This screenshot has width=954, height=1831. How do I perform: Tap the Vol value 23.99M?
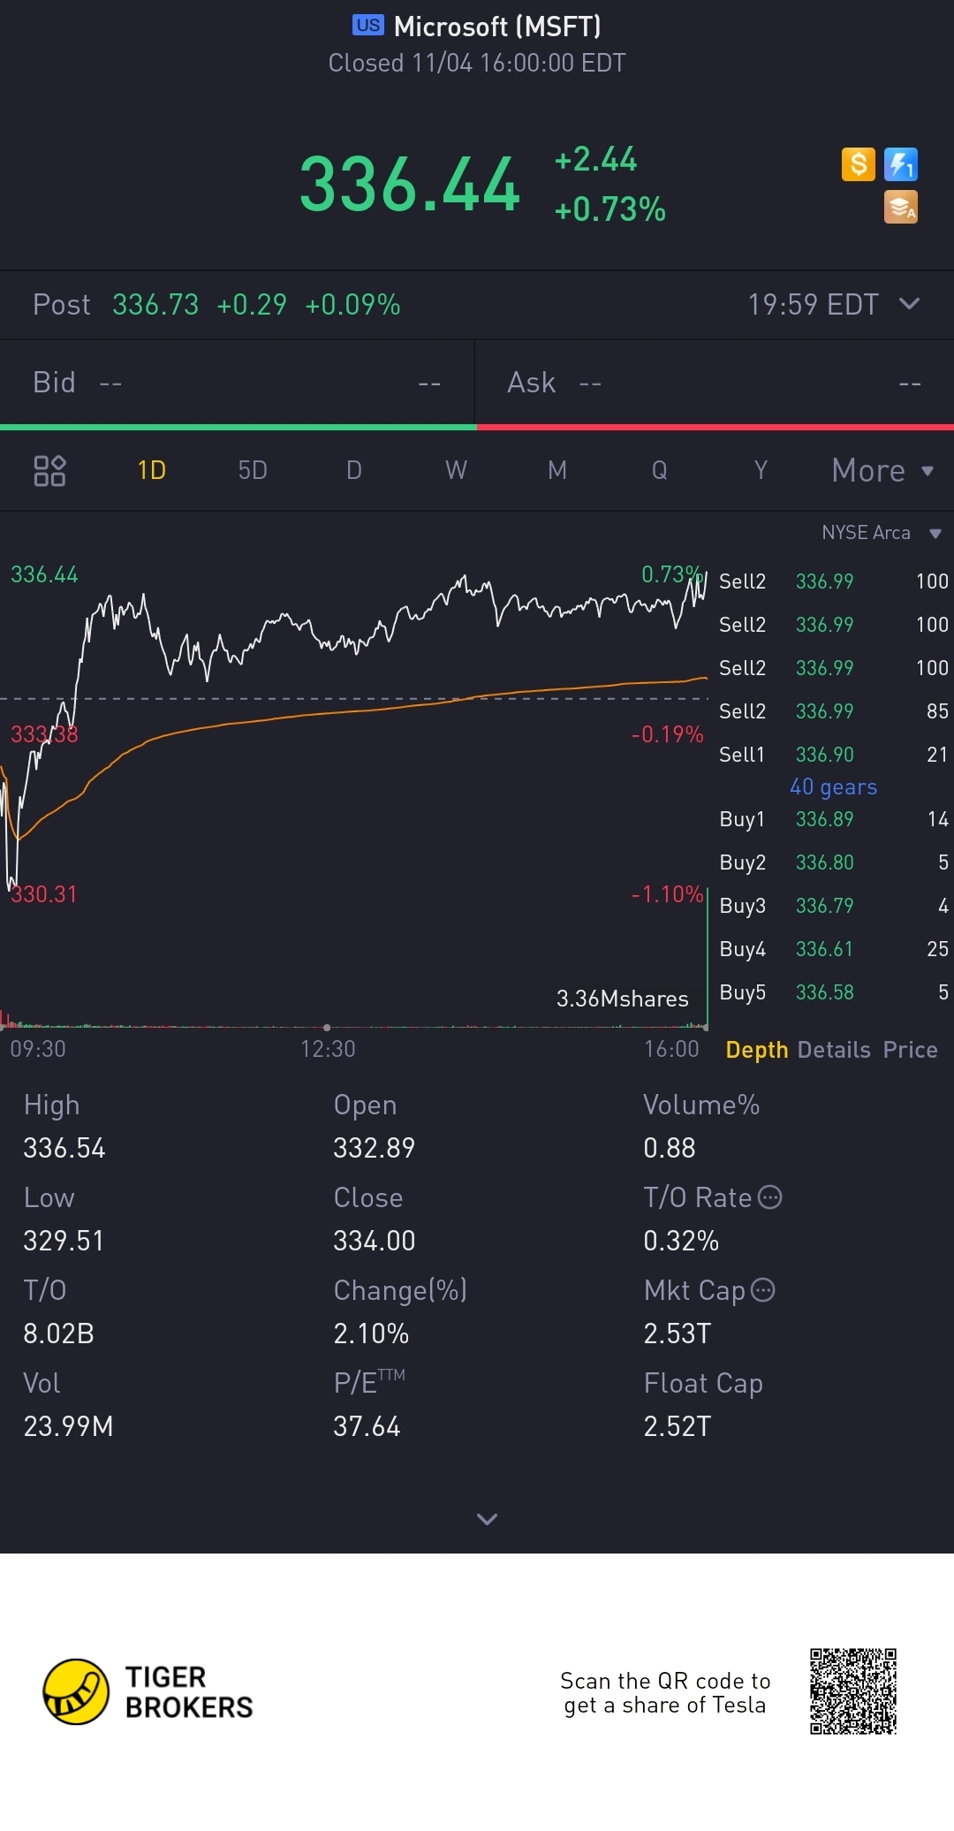(x=68, y=1426)
